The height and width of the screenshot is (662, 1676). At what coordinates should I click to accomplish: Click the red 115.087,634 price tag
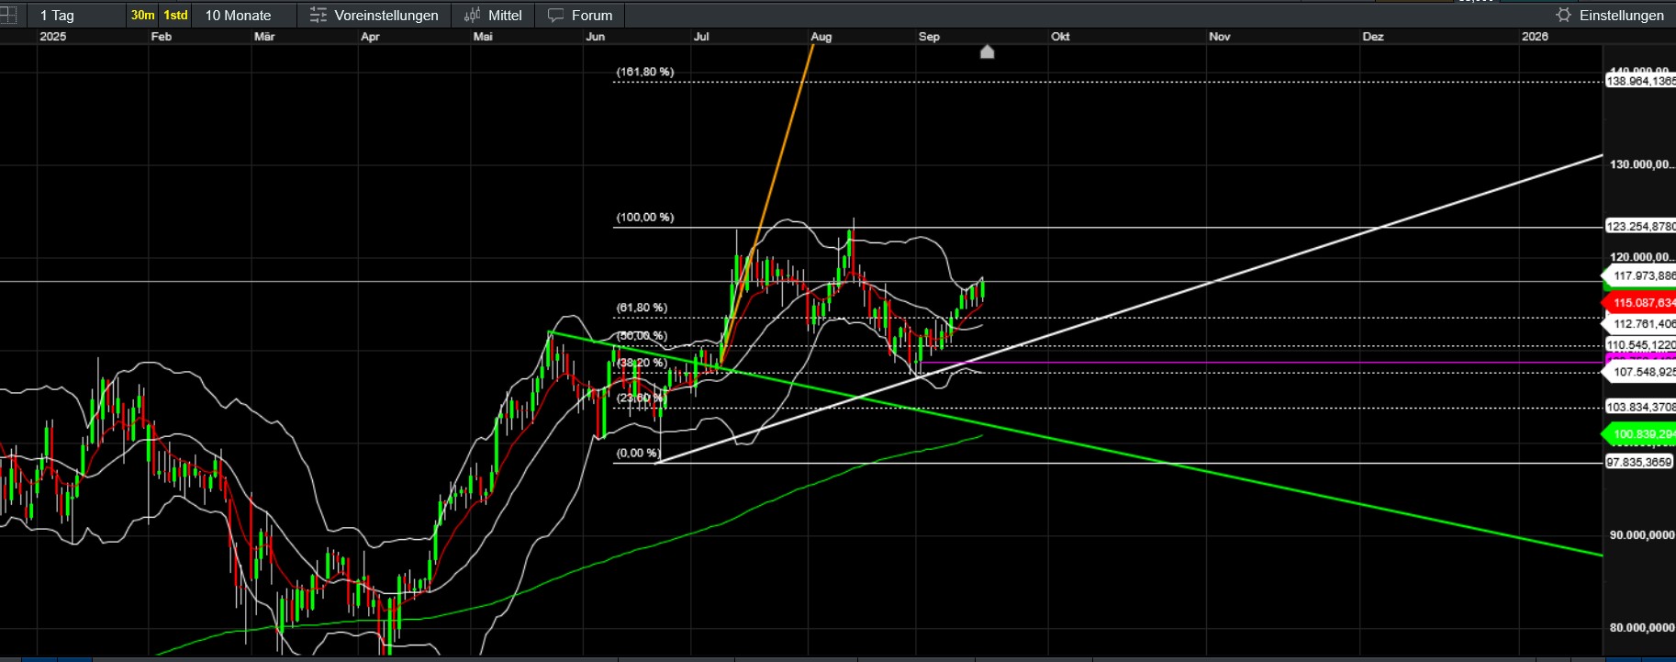[x=1640, y=302]
